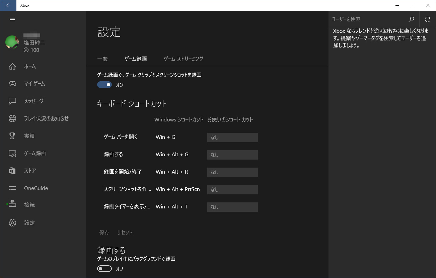Click the user name 塩田紳二
The image size is (436, 278).
[34, 42]
